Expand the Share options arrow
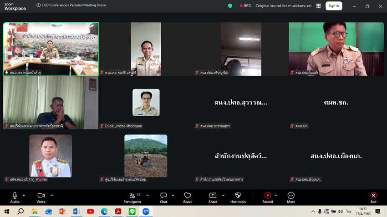Image resolution: width=387 pixels, height=217 pixels. click(223, 196)
